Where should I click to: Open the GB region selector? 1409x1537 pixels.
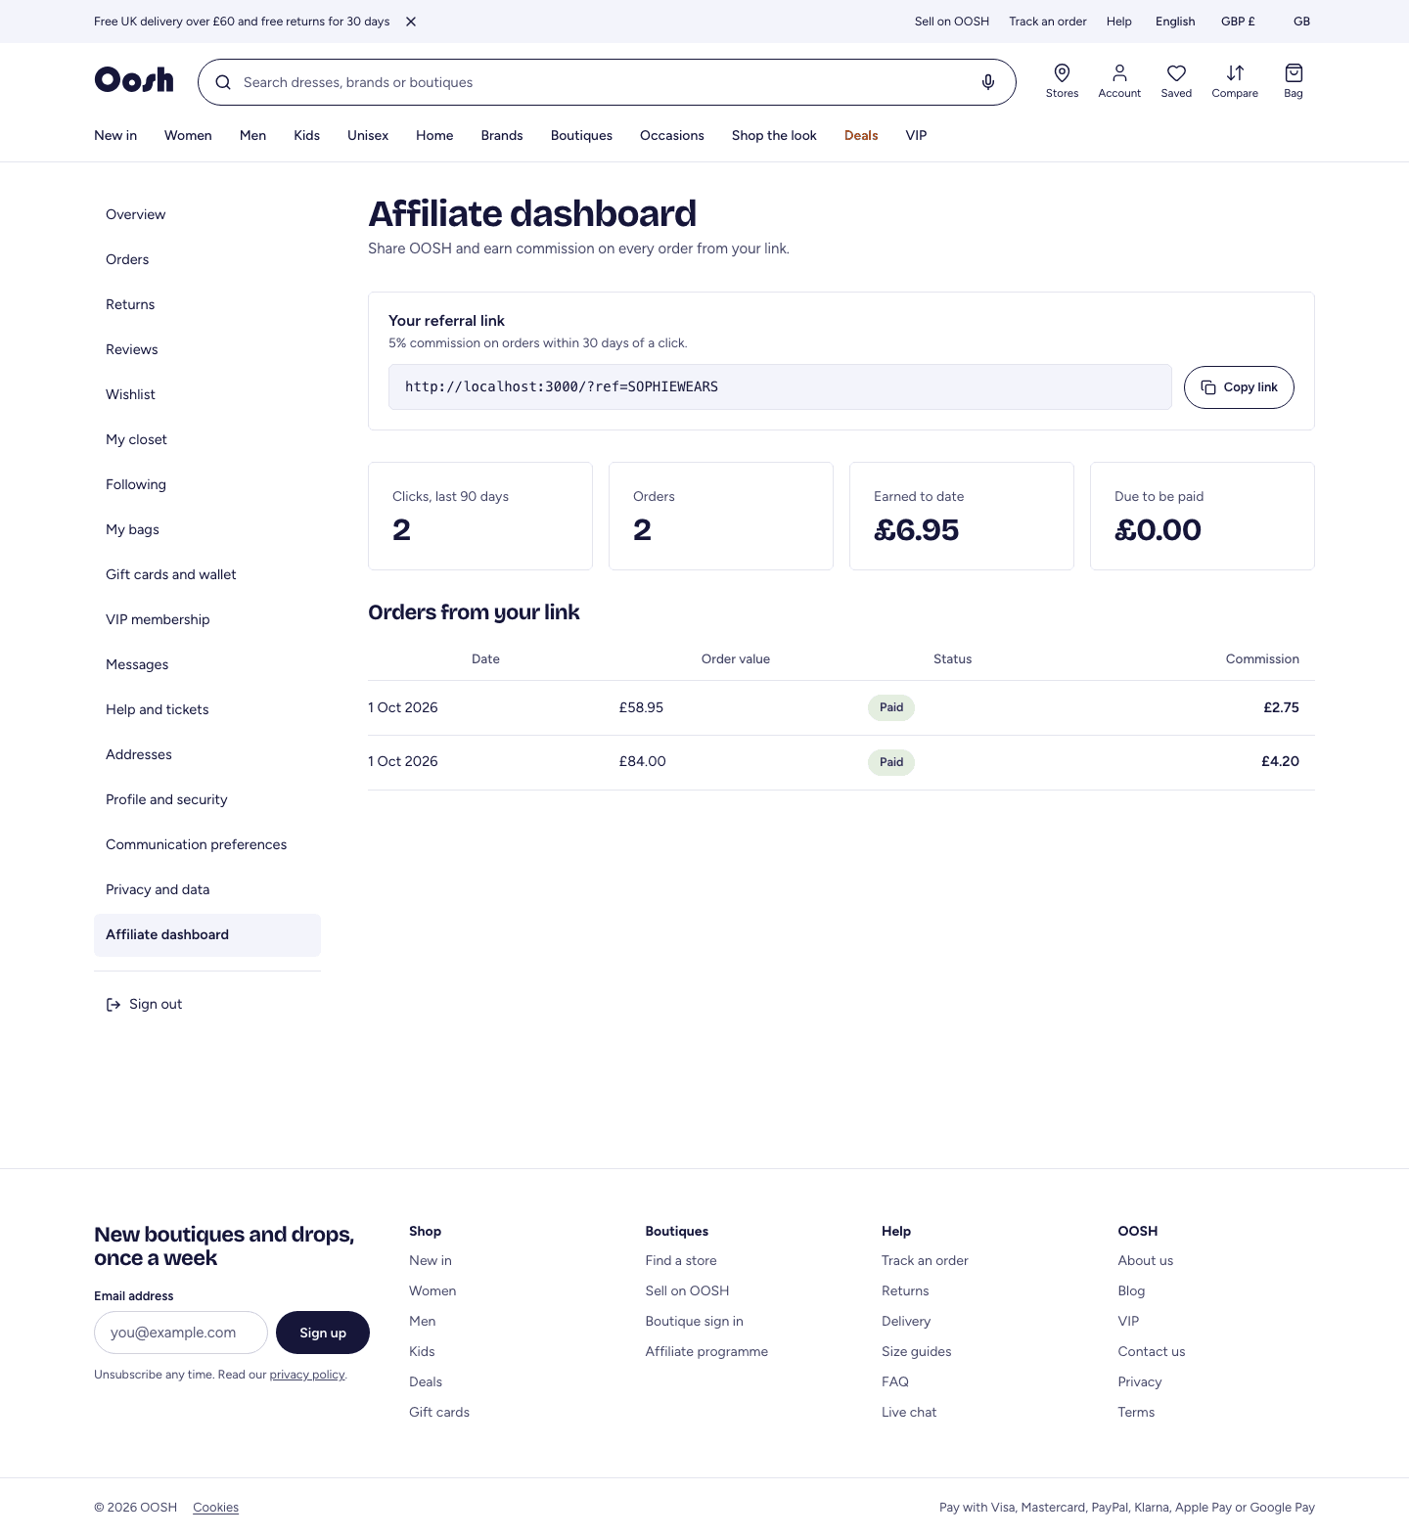(1301, 22)
